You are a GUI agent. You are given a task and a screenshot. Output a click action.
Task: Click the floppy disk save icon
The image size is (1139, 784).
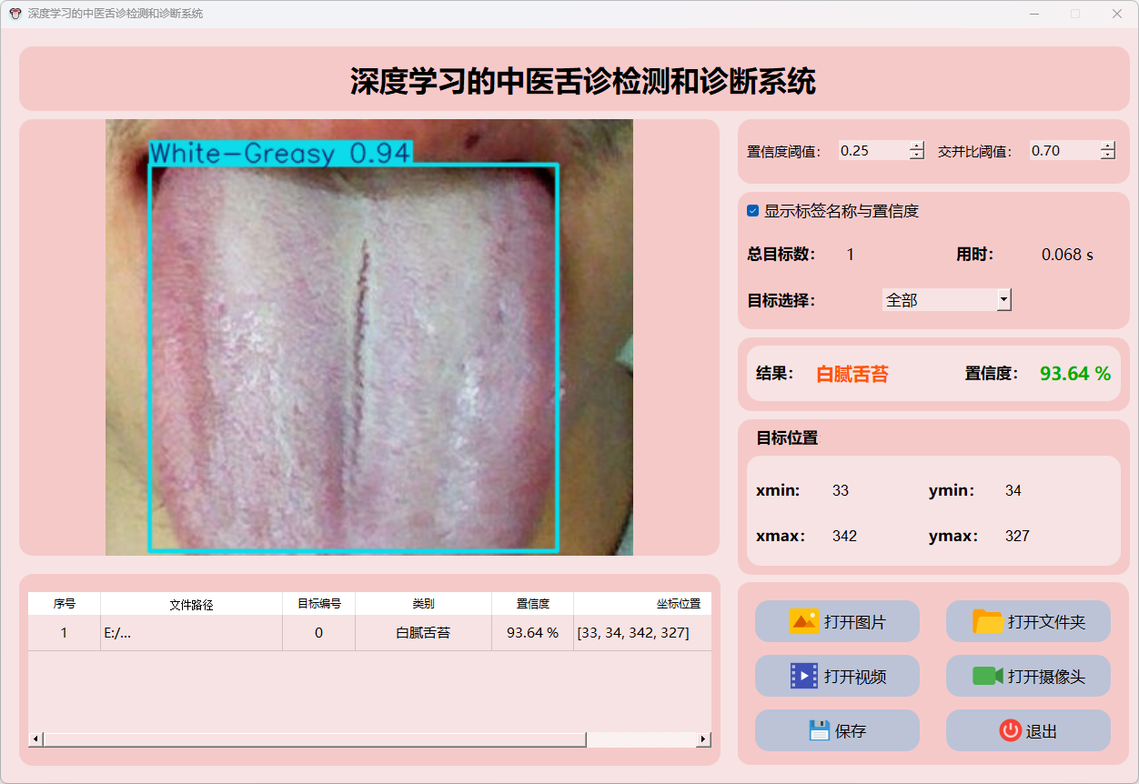pos(819,730)
